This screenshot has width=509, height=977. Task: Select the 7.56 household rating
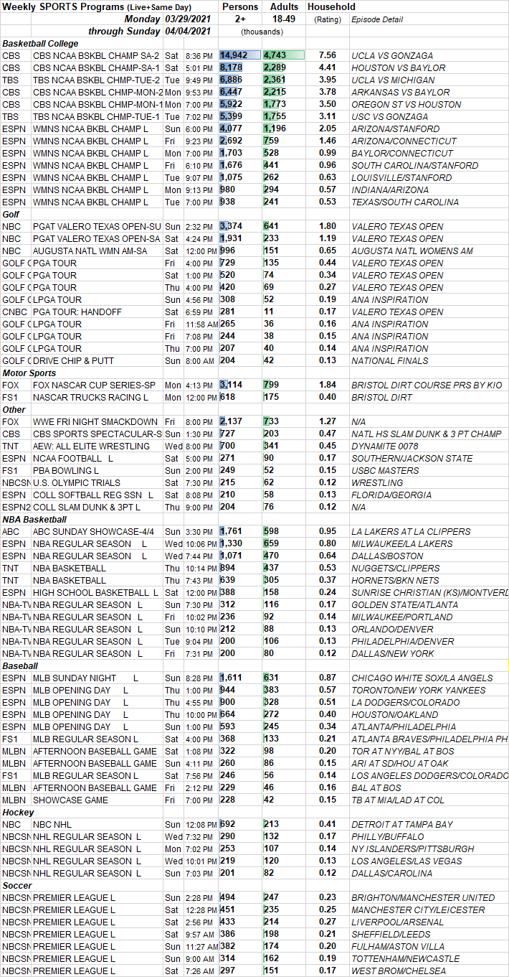point(327,55)
